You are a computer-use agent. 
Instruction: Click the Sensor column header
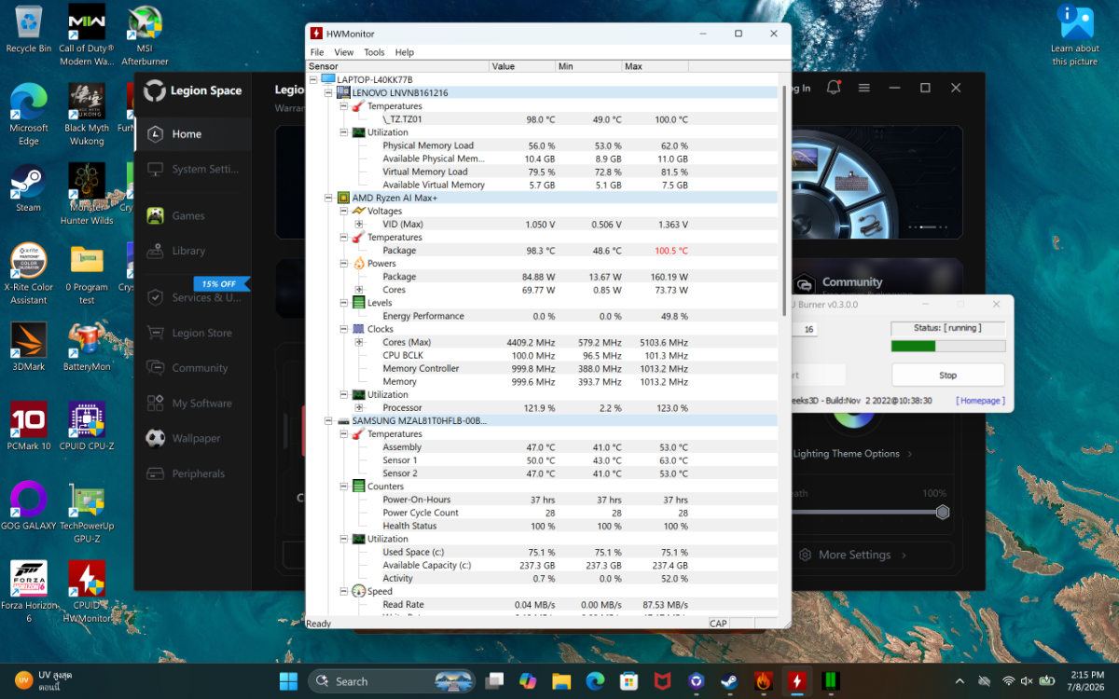[398, 66]
